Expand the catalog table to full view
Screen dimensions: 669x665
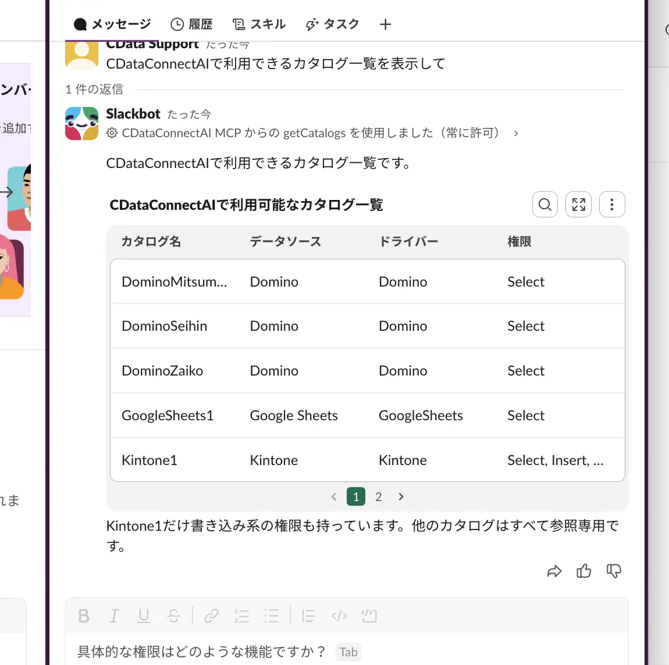tap(579, 205)
